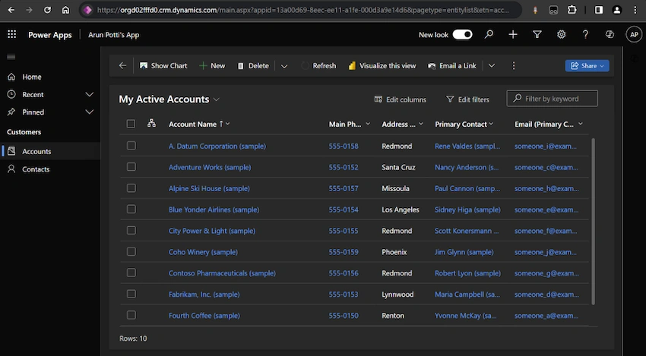The width and height of the screenshot is (646, 356).
Task: Collapse the site map hamburger menu
Action: tap(11, 57)
